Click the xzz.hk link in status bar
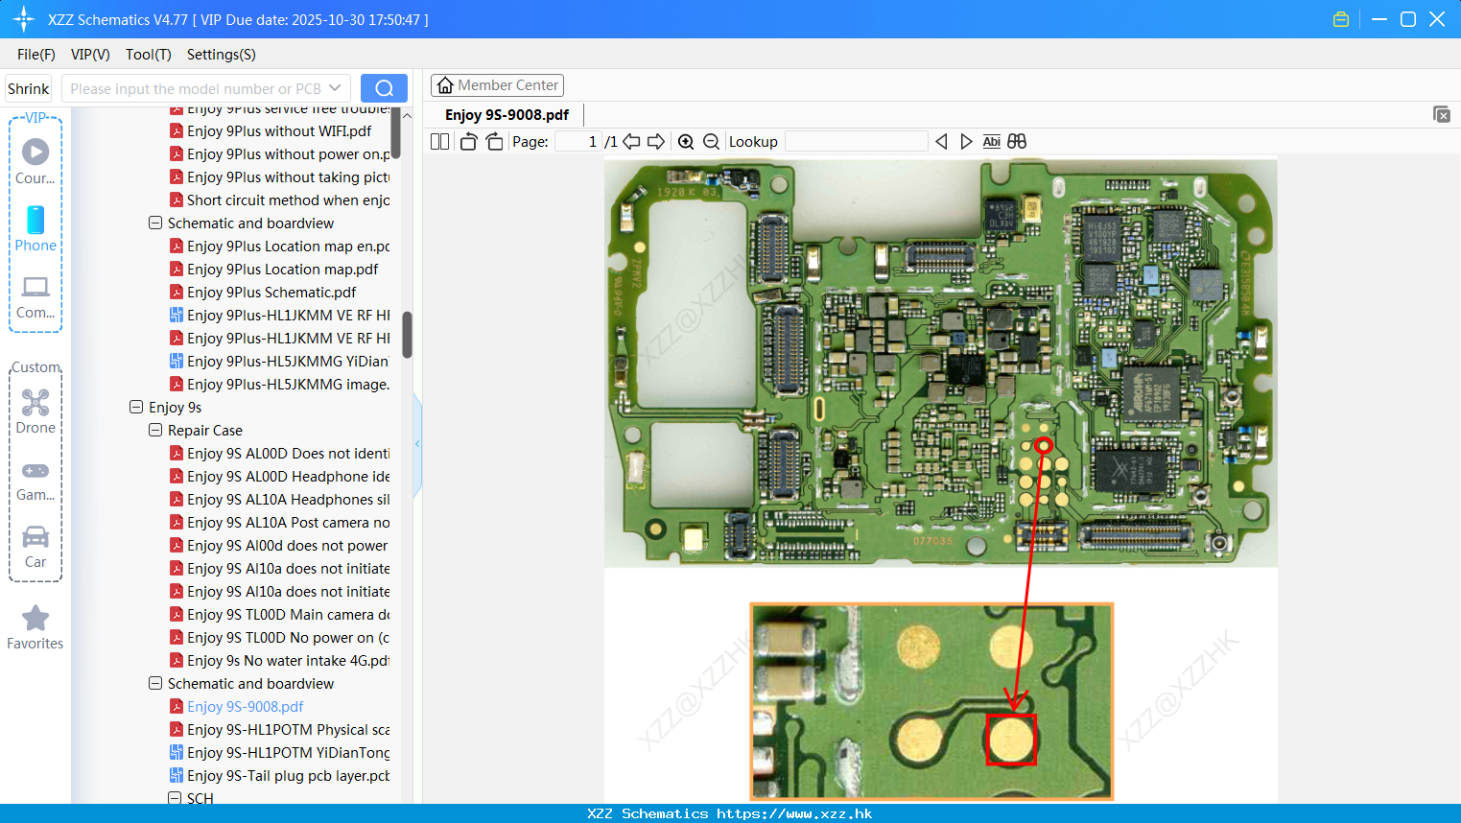Viewport: 1461px width, 823px height. (794, 813)
